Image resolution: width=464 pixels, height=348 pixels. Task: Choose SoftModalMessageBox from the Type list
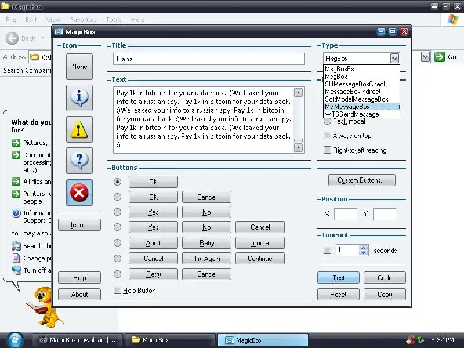coord(361,99)
